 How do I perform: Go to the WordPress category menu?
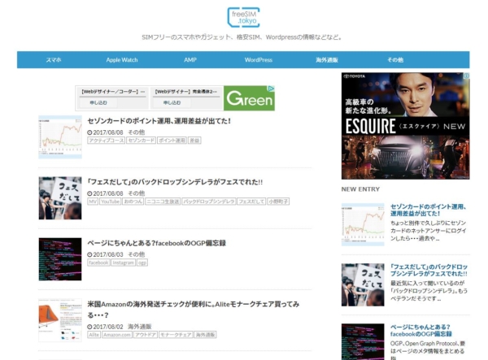coord(259,60)
